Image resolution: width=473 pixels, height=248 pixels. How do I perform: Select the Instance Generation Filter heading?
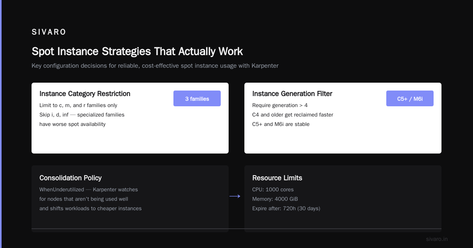(292, 94)
